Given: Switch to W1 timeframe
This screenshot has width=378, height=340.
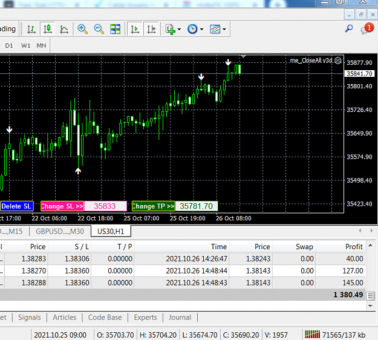Looking at the screenshot, I should (x=25, y=45).
